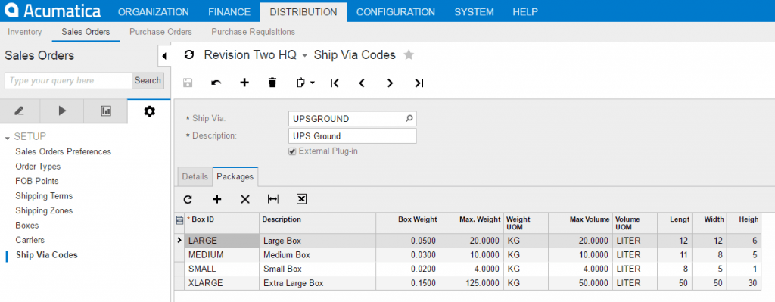The width and height of the screenshot is (775, 302).
Task: Open the reports chart section
Action: 106,111
